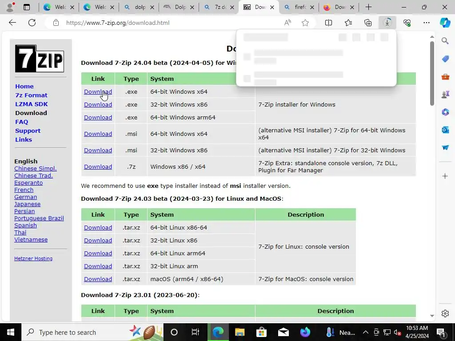Open Browser essentials heart icon
Image resolution: width=455 pixels, height=341 pixels.
407,23
